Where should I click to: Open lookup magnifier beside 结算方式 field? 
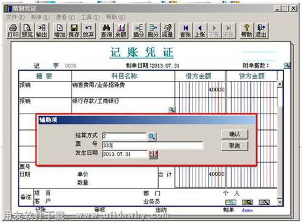[x=151, y=137]
